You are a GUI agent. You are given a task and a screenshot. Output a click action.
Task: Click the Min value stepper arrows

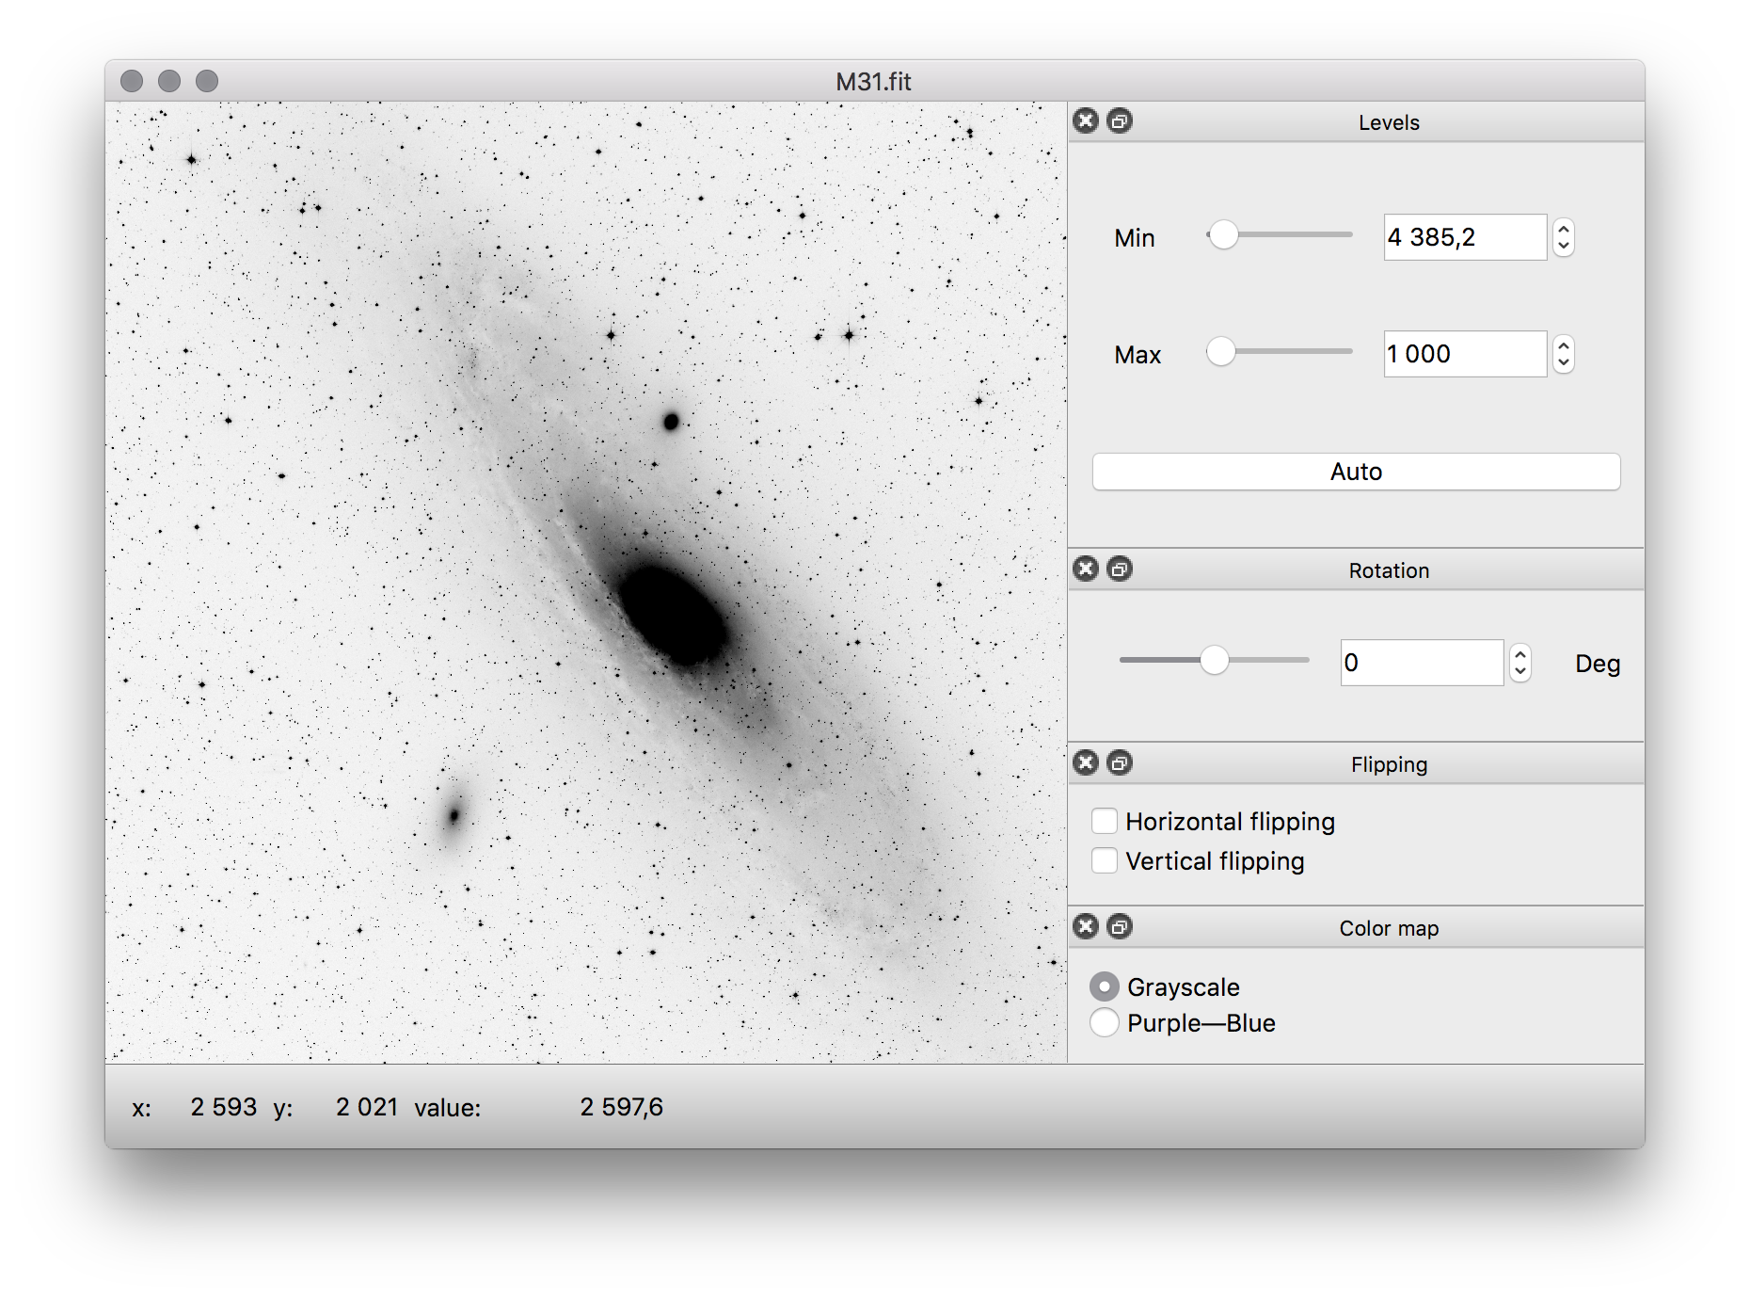pos(1564,237)
